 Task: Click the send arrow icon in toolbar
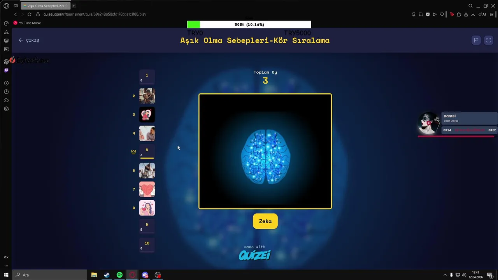coord(435,14)
